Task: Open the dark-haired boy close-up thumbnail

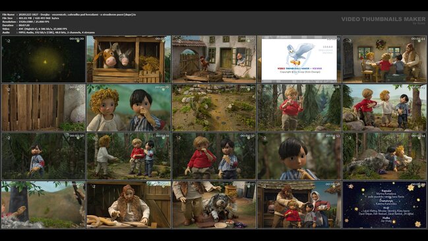Action: tap(299, 156)
